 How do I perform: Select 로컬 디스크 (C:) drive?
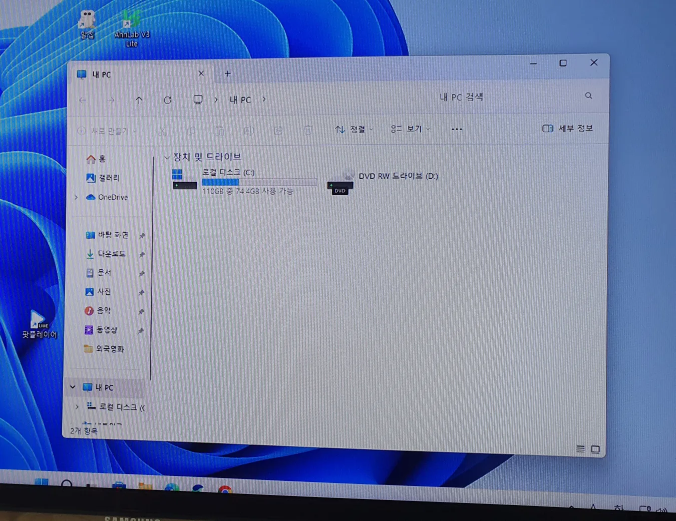tap(245, 181)
